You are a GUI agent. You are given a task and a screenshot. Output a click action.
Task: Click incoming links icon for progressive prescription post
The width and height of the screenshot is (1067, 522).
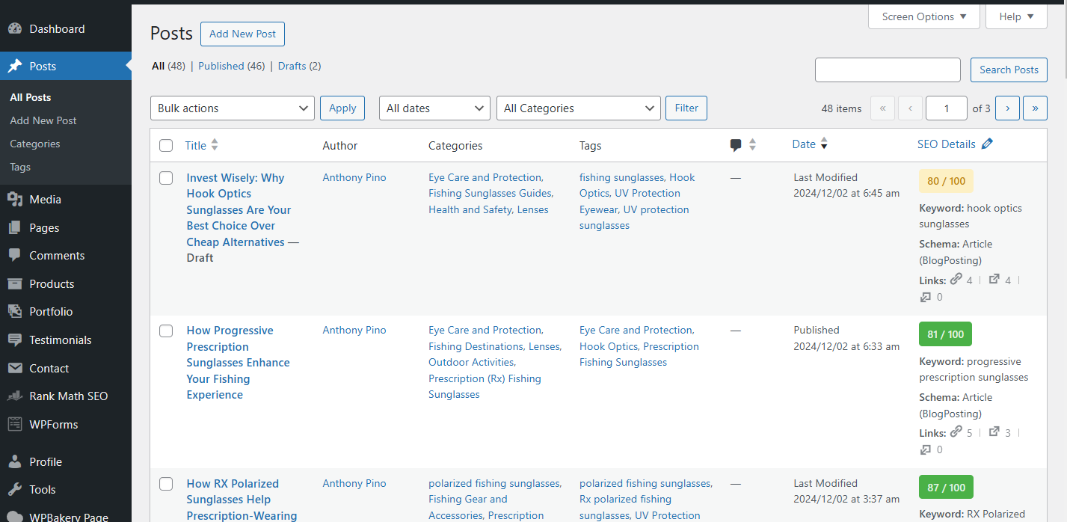(926, 449)
